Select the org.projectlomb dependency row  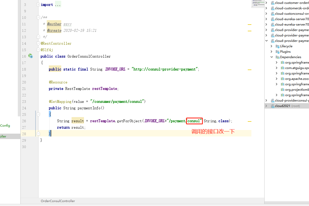287,89
